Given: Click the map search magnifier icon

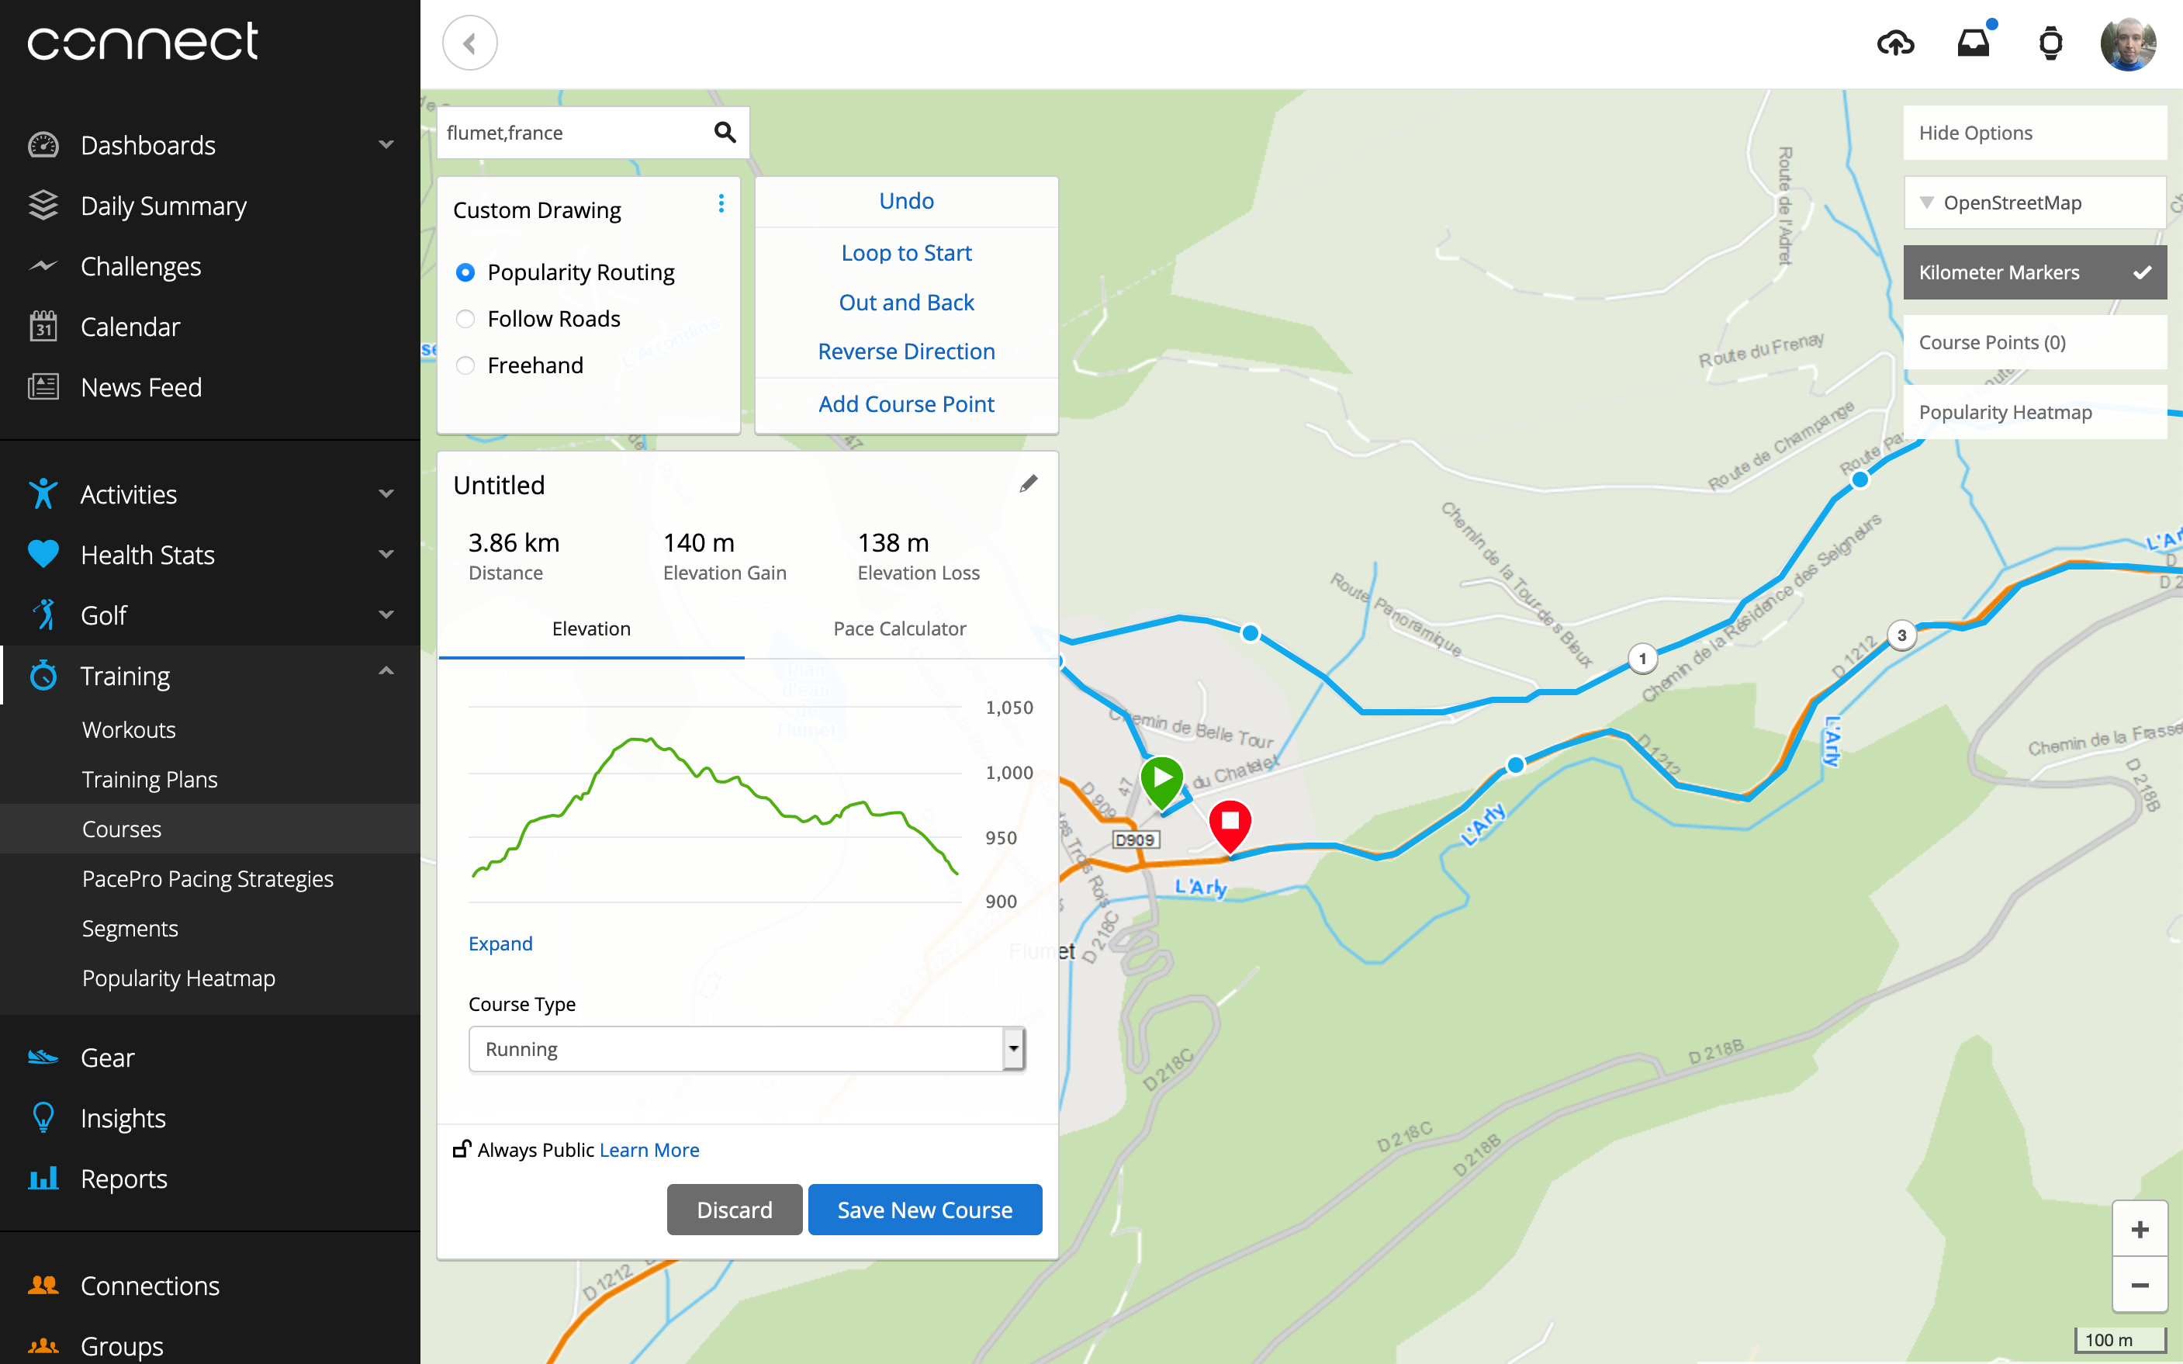Looking at the screenshot, I should click(724, 133).
